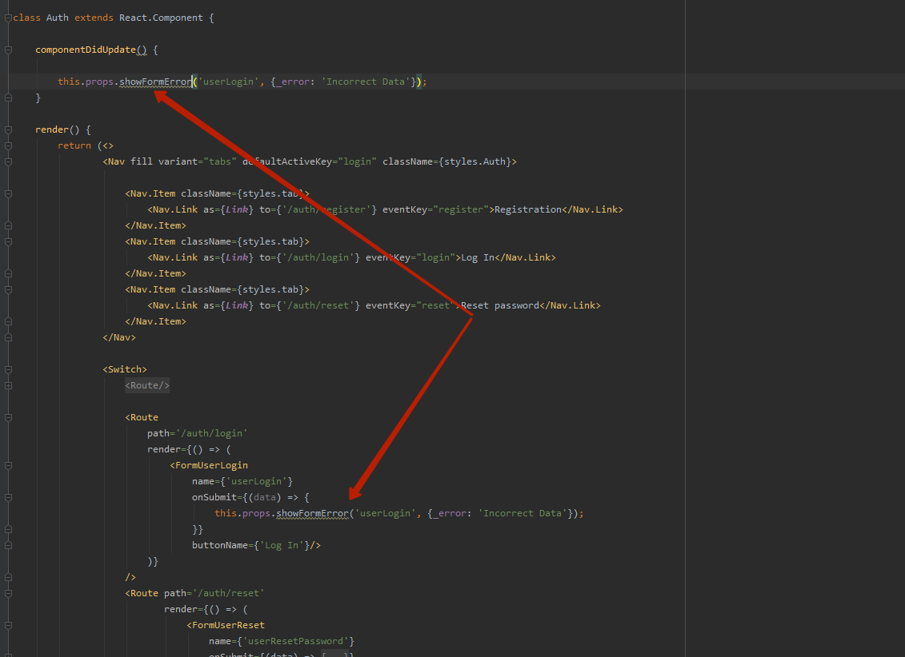Collapse the return (<> fold marker

[8, 145]
